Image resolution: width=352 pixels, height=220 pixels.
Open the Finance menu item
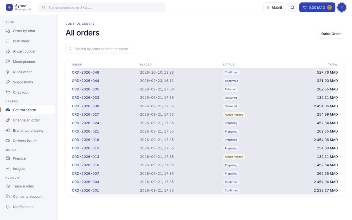point(29,158)
